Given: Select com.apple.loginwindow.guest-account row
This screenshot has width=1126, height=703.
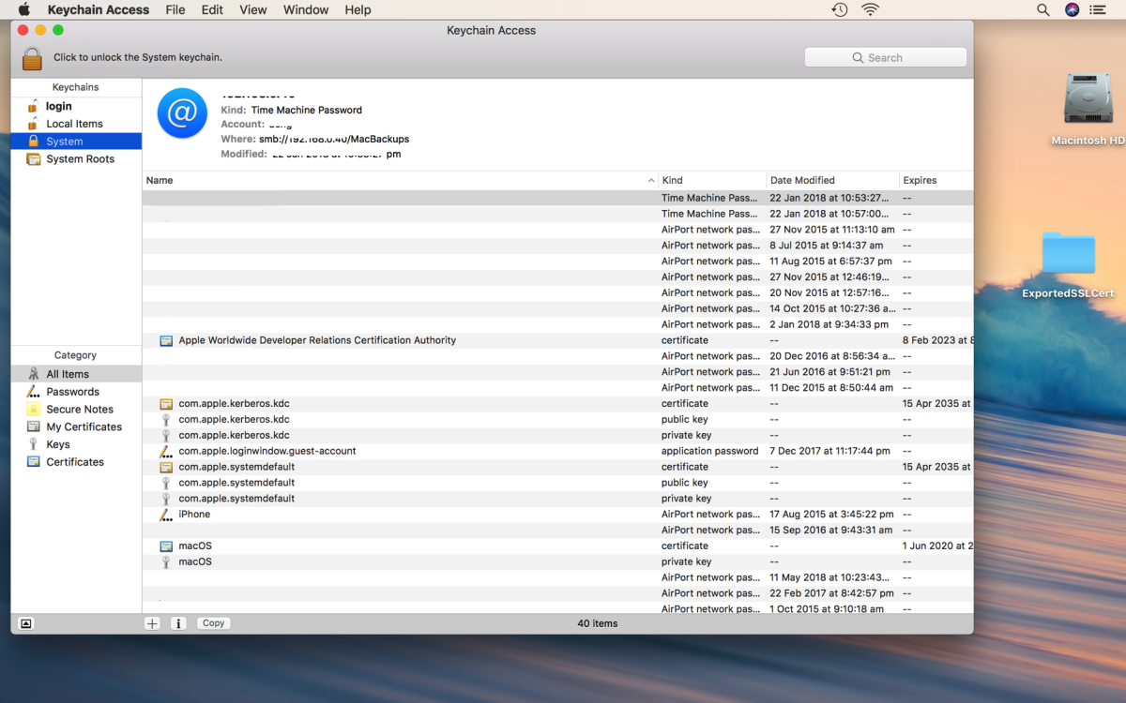Looking at the screenshot, I should (x=557, y=451).
